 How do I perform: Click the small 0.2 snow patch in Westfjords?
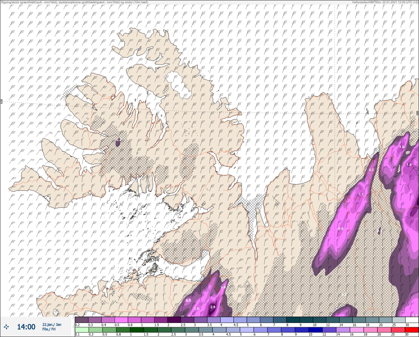click(118, 142)
